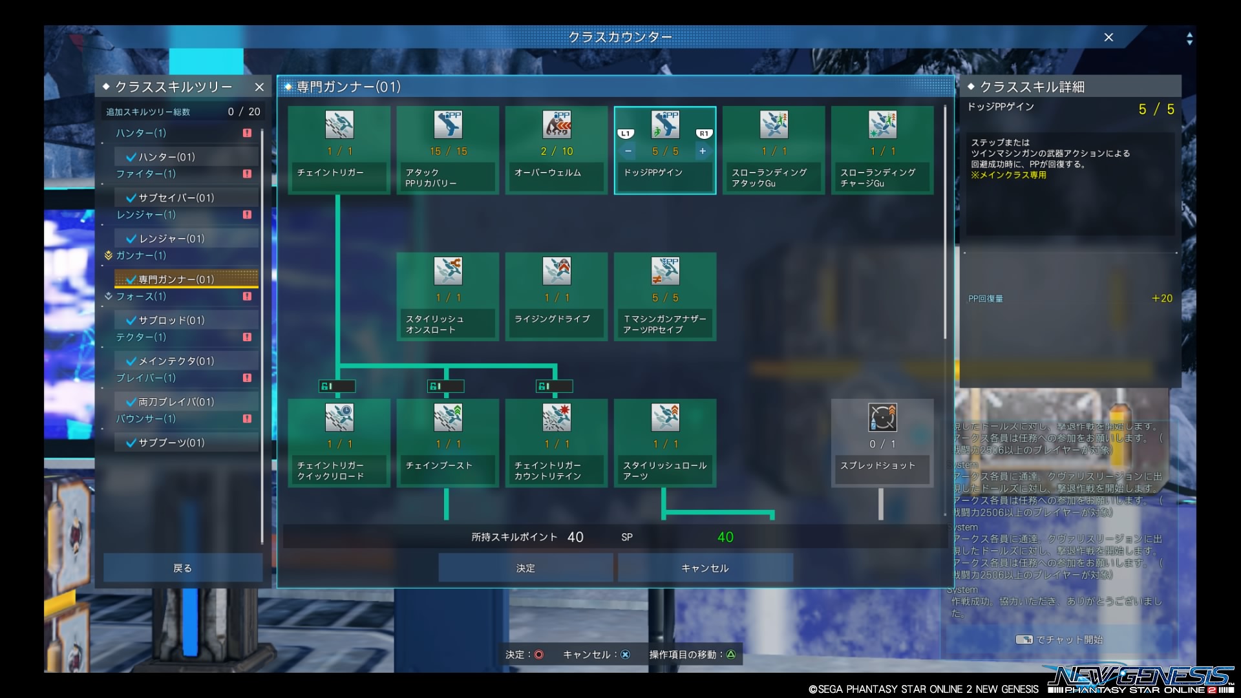This screenshot has width=1241, height=698.
Task: Decrease ドッジPPゲイン level with minus button
Action: [x=628, y=151]
